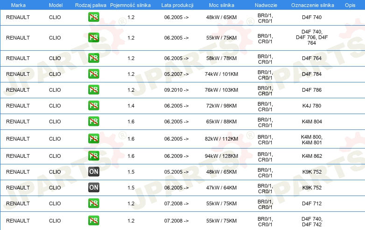Click the Opis column header

point(350,5)
